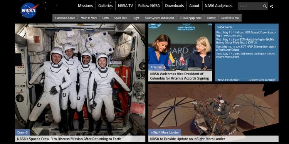Open Total Lunar Eclipse event
This screenshot has height=144, width=289.
246,48
